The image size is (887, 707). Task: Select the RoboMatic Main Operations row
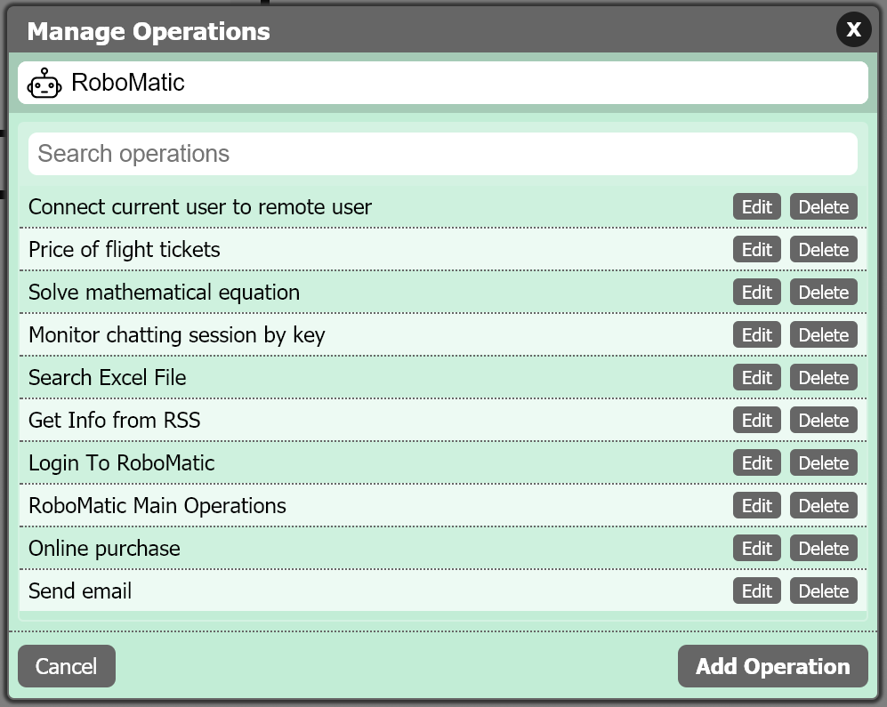pos(157,506)
